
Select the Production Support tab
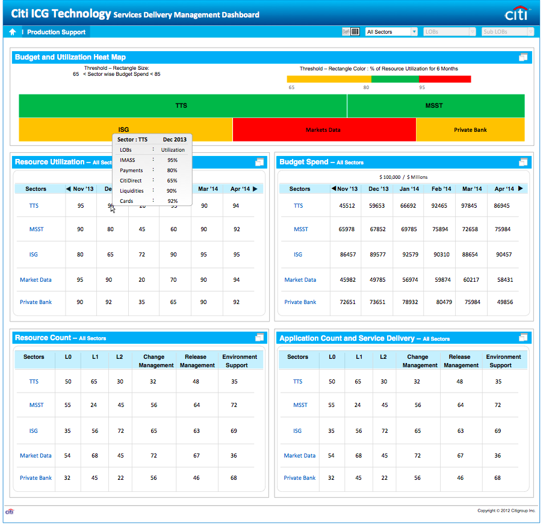pyautogui.click(x=56, y=32)
